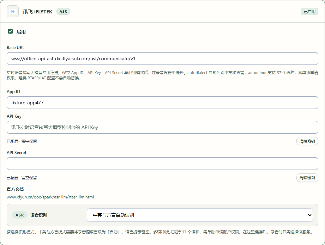Image resolution: width=325 pixels, height=245 pixels.
Task: Click the App ID label
Action: tap(13, 92)
